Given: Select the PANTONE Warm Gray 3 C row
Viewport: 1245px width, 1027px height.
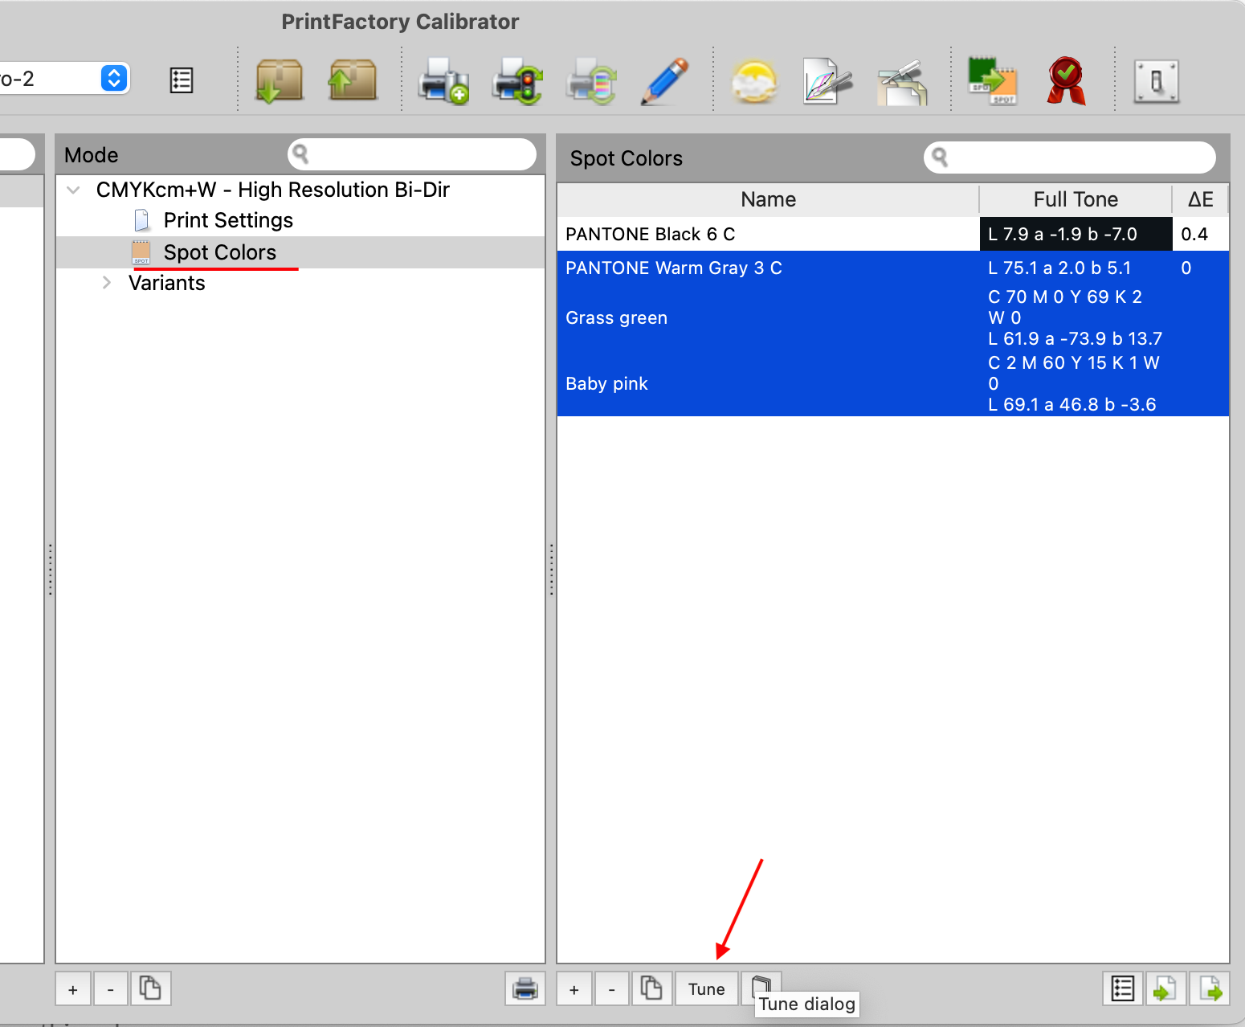Looking at the screenshot, I should pos(892,268).
